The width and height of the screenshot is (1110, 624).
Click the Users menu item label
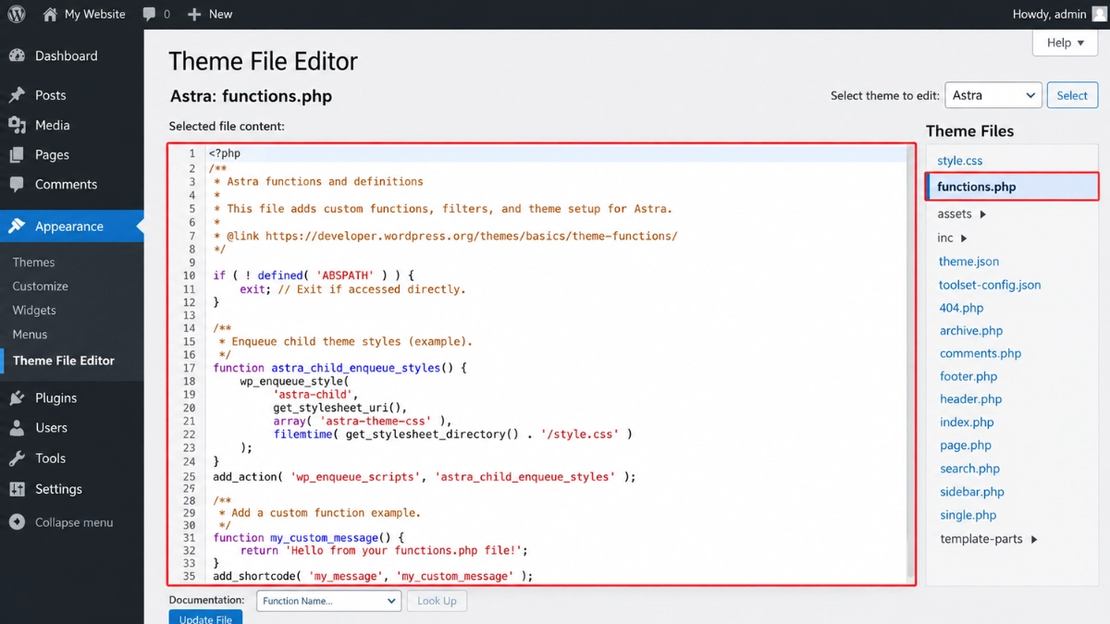pyautogui.click(x=51, y=428)
